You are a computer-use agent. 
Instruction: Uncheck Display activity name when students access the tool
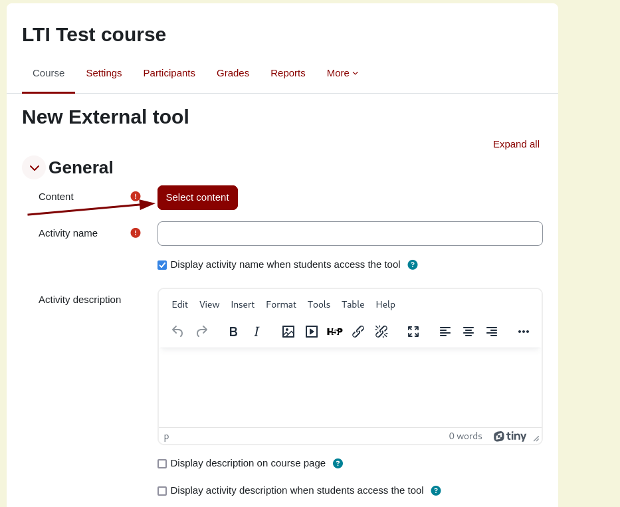[x=162, y=264]
